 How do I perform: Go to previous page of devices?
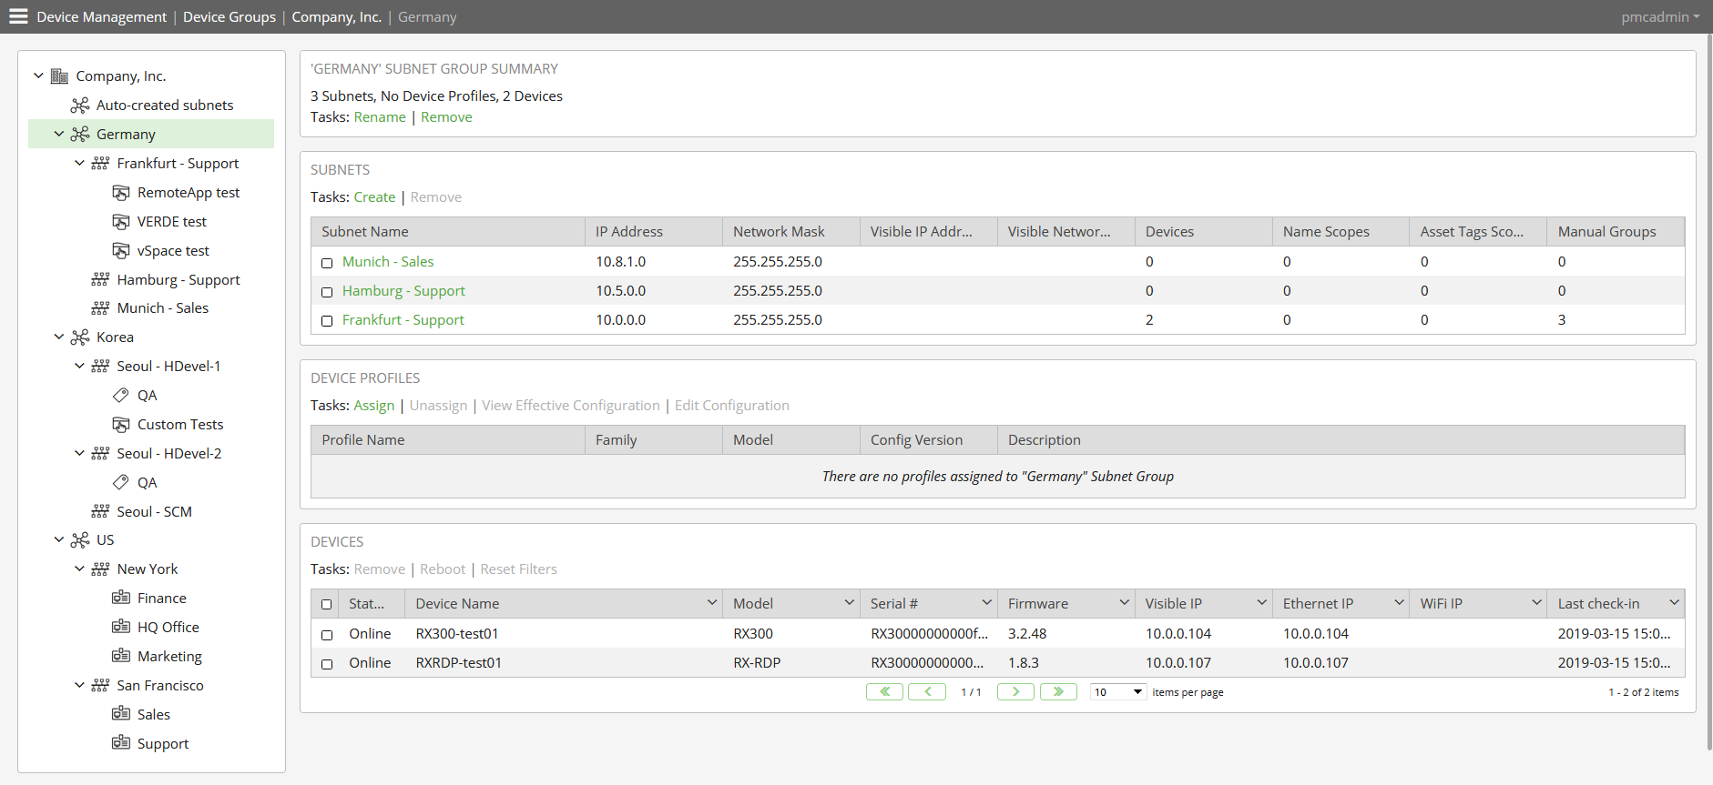(927, 692)
